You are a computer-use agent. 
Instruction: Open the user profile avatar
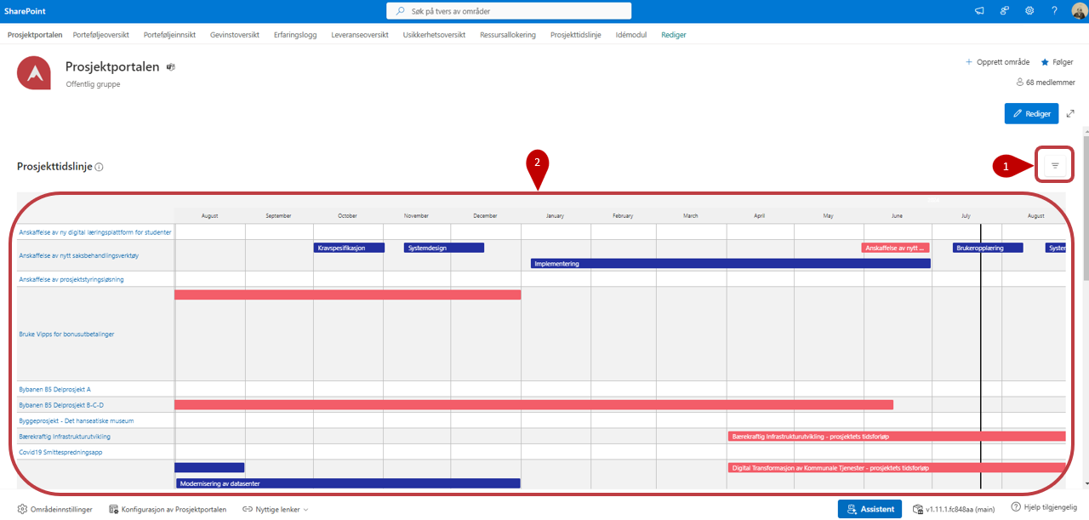click(1078, 11)
